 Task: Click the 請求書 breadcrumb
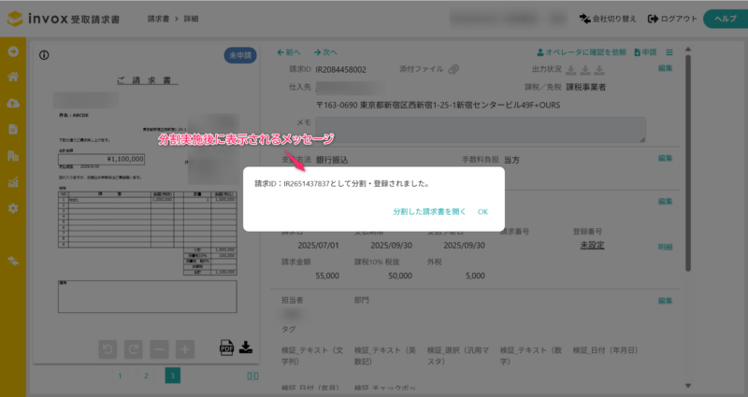158,19
